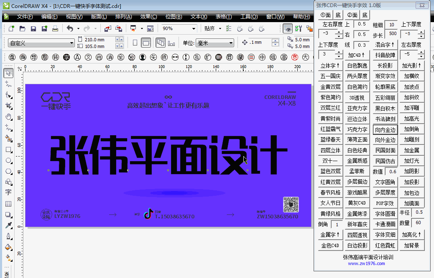Toggle portrait page orientation
434x278 pixels.
click(x=135, y=42)
